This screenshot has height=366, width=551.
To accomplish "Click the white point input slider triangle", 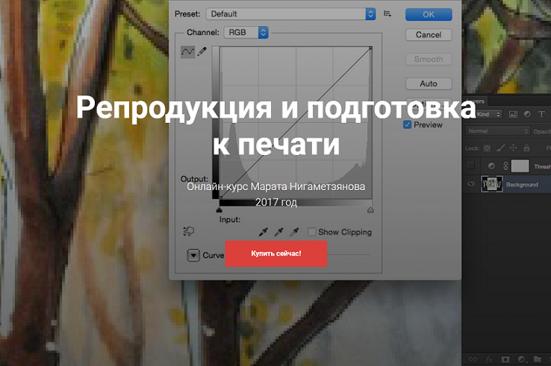I will [370, 210].
